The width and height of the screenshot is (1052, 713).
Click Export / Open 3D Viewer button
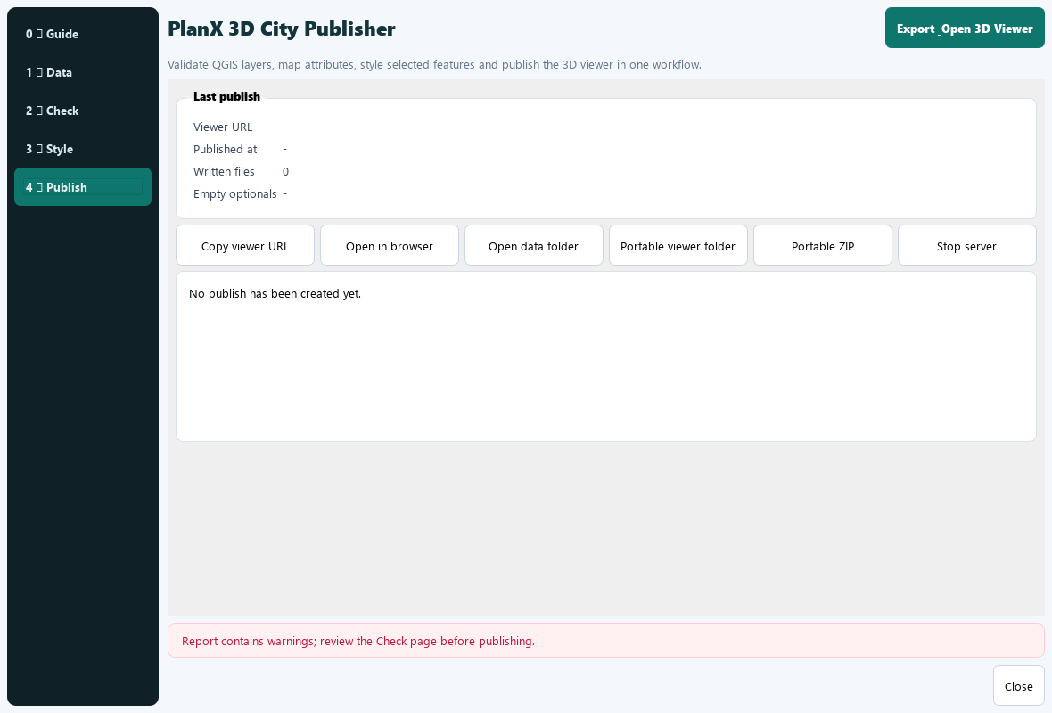[x=964, y=29]
